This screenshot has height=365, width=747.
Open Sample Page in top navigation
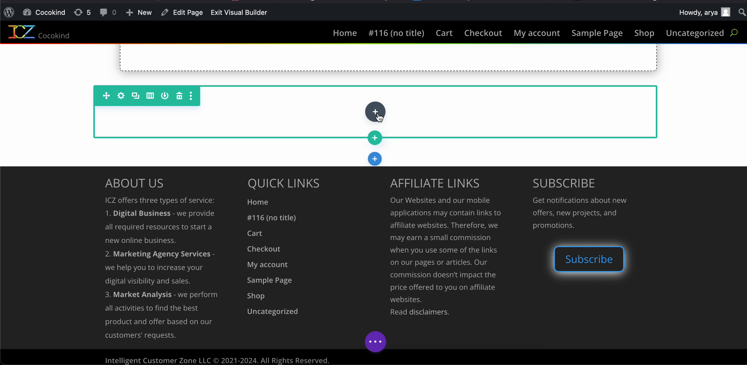[597, 33]
